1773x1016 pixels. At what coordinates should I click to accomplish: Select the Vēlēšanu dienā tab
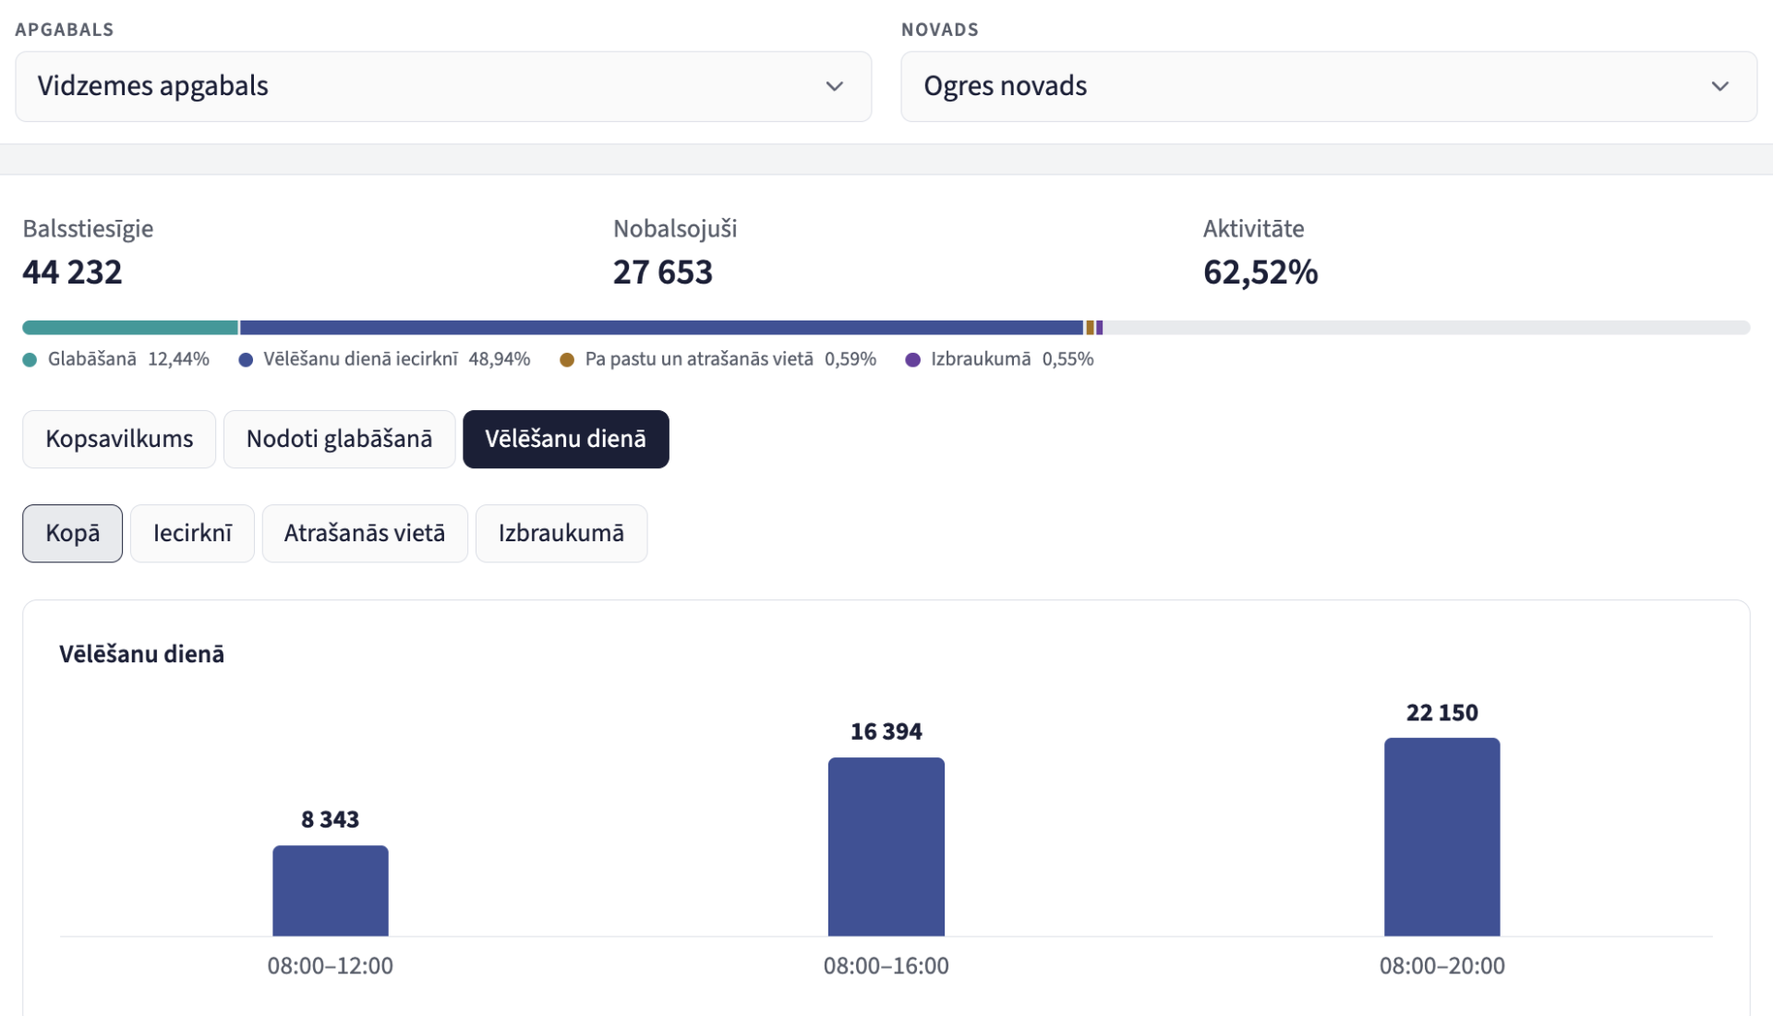565,439
